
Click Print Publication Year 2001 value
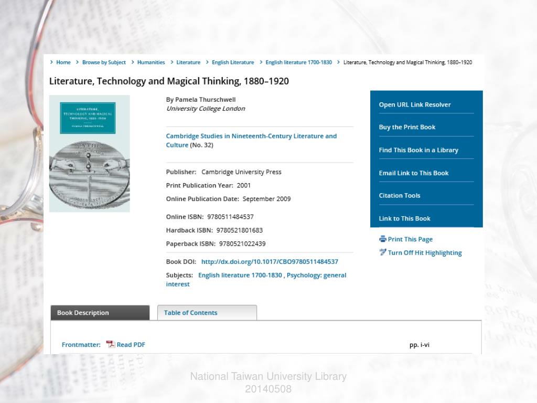click(243, 185)
